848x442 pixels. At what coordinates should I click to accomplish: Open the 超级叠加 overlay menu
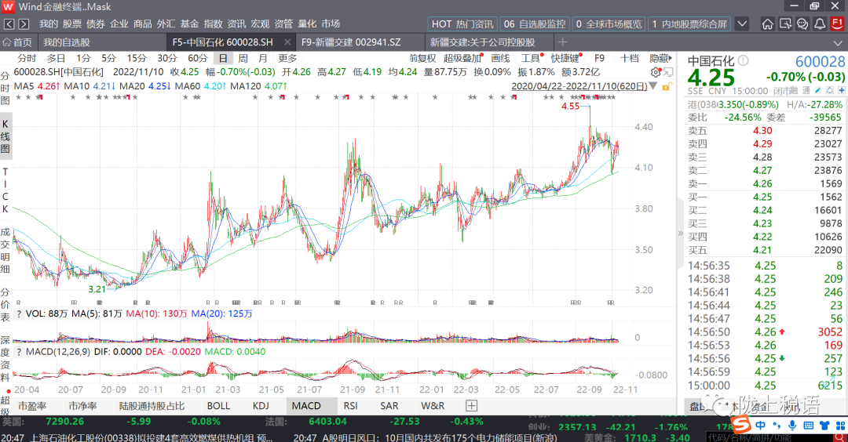463,58
